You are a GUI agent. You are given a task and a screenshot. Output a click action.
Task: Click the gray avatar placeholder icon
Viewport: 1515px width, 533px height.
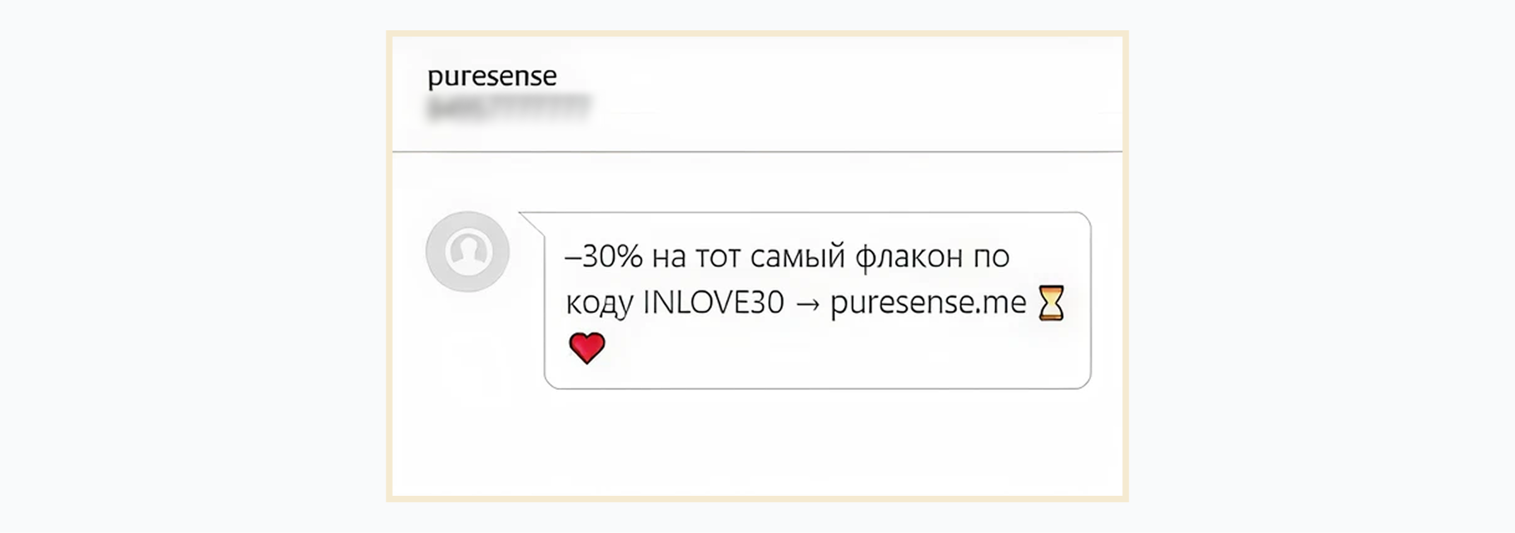coord(468,252)
